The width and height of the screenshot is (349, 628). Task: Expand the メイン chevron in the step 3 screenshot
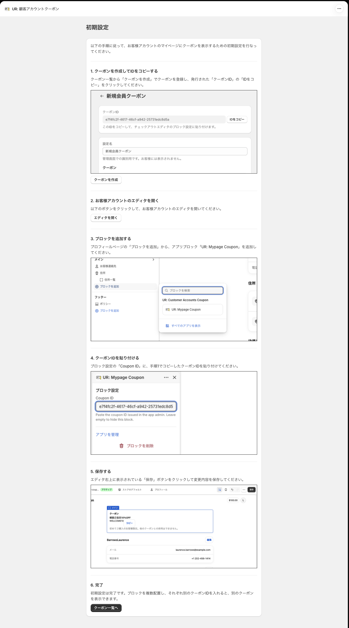(153, 260)
